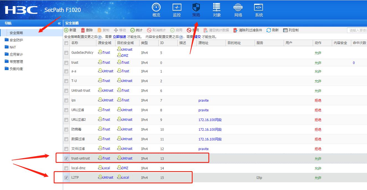
Task: Open the 监控 (Monitoring) navigation icon
Action: [x=177, y=10]
